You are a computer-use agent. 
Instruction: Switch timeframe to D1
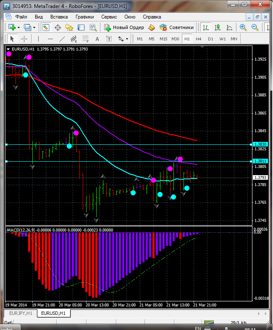point(210,39)
